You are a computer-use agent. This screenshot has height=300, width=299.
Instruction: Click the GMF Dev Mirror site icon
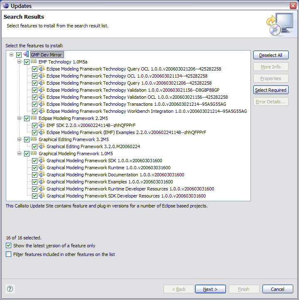coord(26,54)
